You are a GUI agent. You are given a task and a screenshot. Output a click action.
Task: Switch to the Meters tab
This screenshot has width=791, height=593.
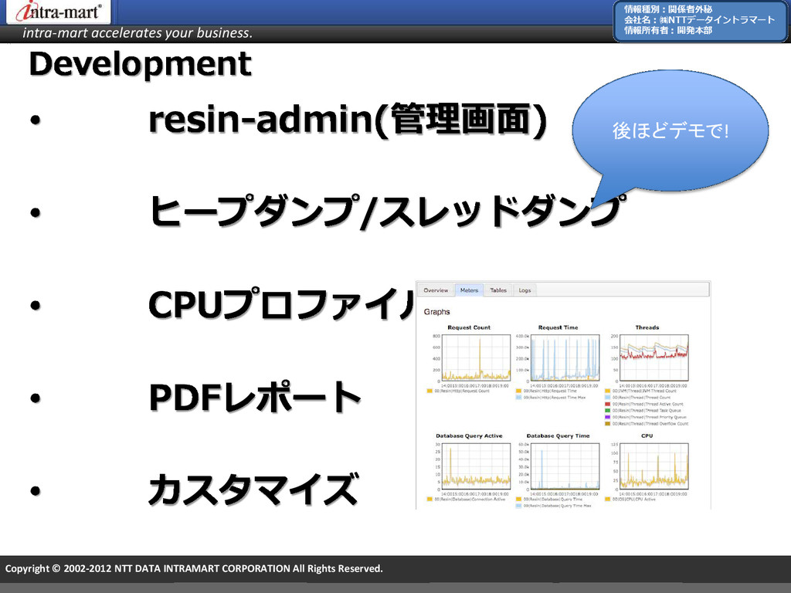(469, 290)
